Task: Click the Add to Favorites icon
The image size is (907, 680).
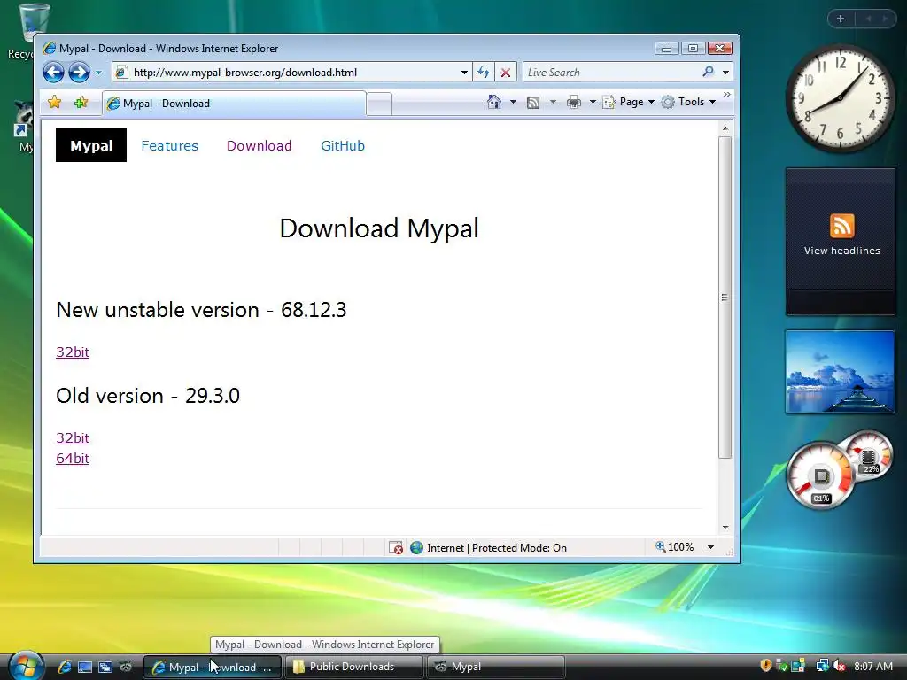Action: 81,103
